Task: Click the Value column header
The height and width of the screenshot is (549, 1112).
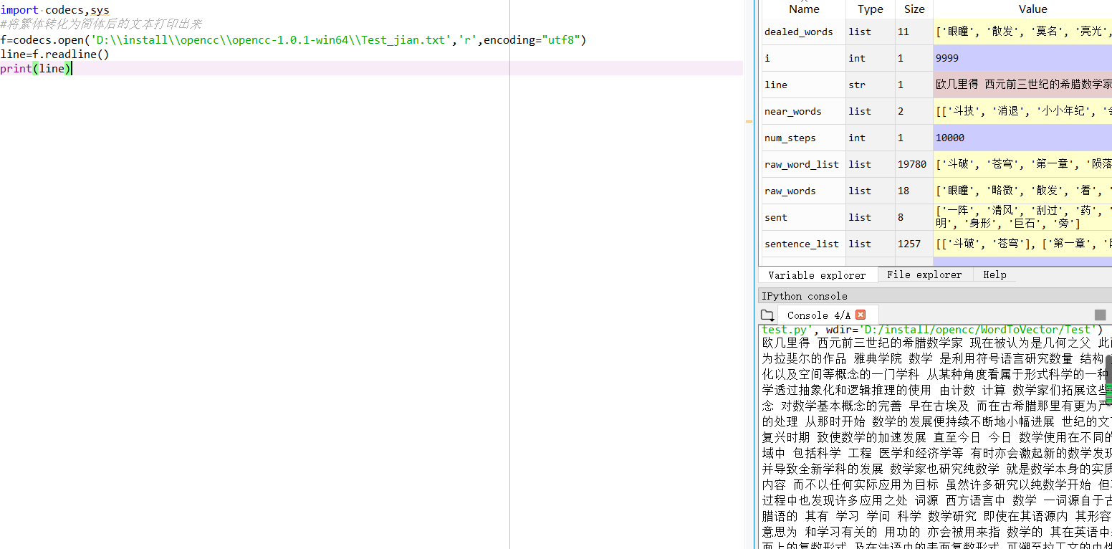Action: 1032,9
